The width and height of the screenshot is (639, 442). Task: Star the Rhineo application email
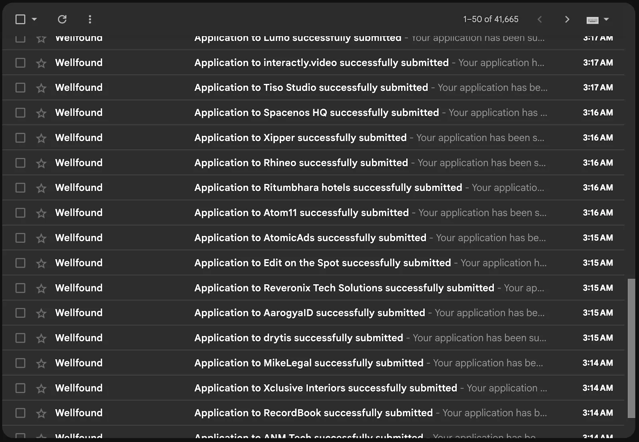click(41, 163)
